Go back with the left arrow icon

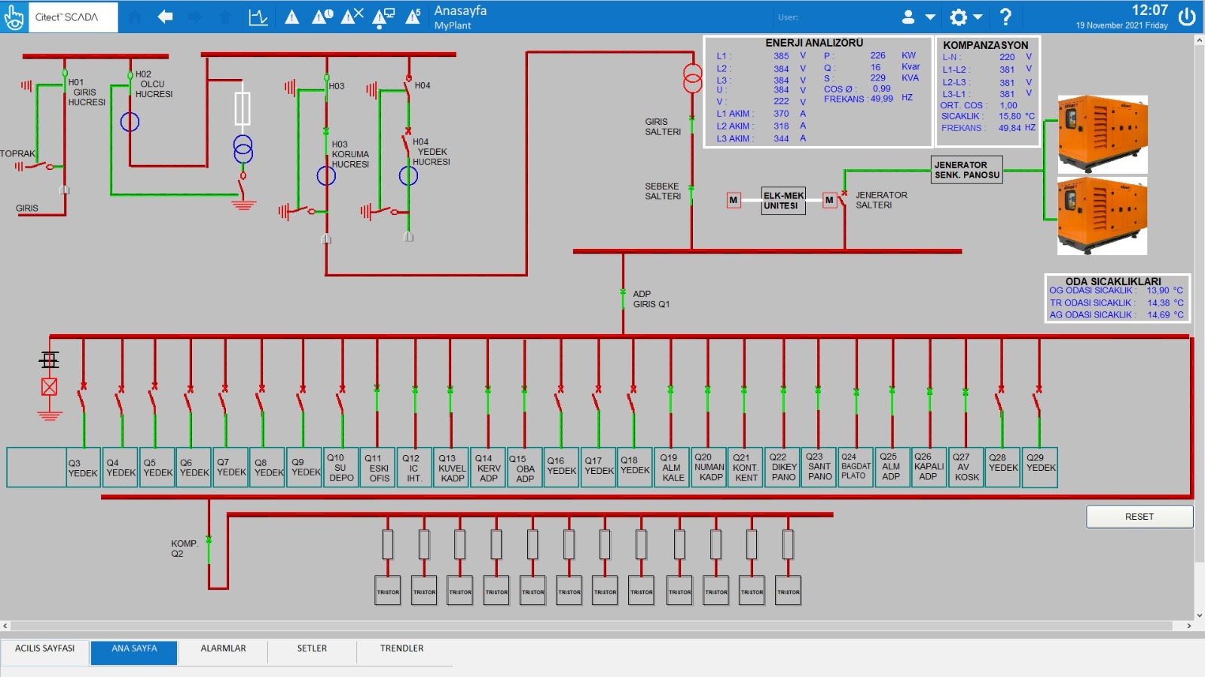[x=165, y=17]
